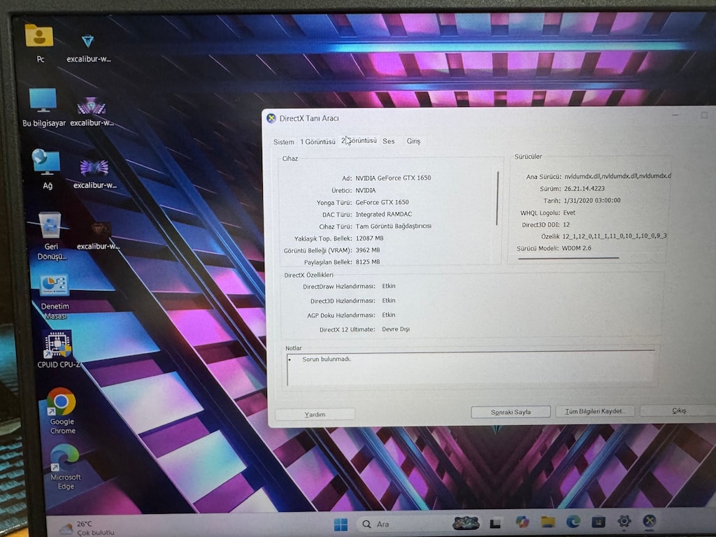Screen dimensions: 716x537
Task: Open the Windows Start menu
Action: (x=341, y=524)
